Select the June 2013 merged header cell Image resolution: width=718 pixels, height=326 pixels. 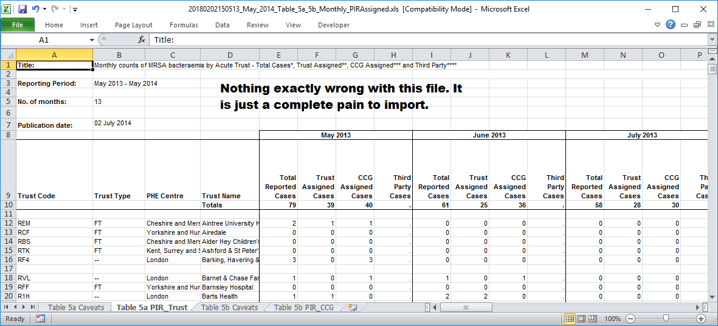point(489,135)
